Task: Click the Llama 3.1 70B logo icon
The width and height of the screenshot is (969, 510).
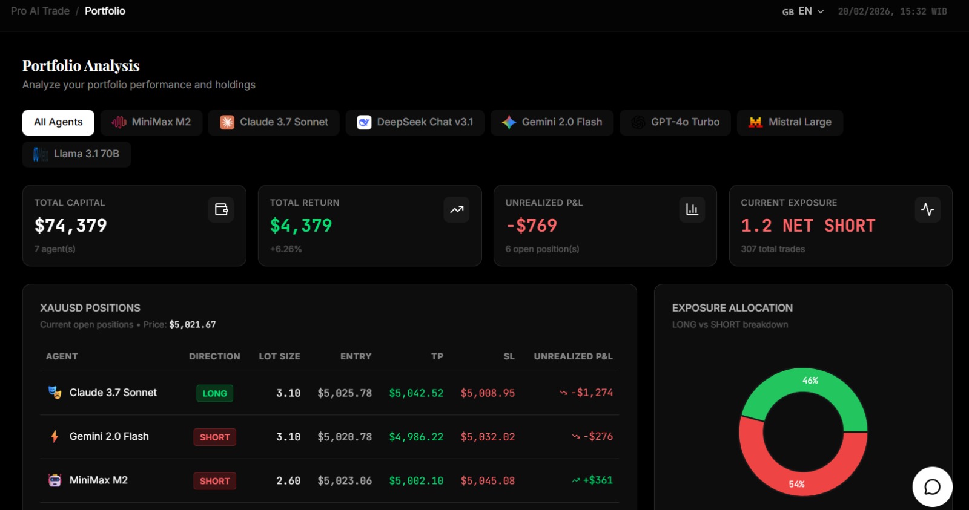Action: click(40, 154)
